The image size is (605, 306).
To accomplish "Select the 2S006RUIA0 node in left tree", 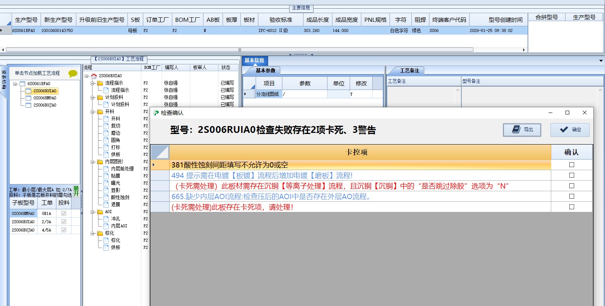I will [x=44, y=91].
